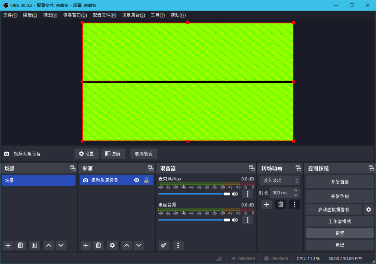This screenshot has width=376, height=264.
Task: Click the 滤镜 filters button
Action: pos(113,154)
